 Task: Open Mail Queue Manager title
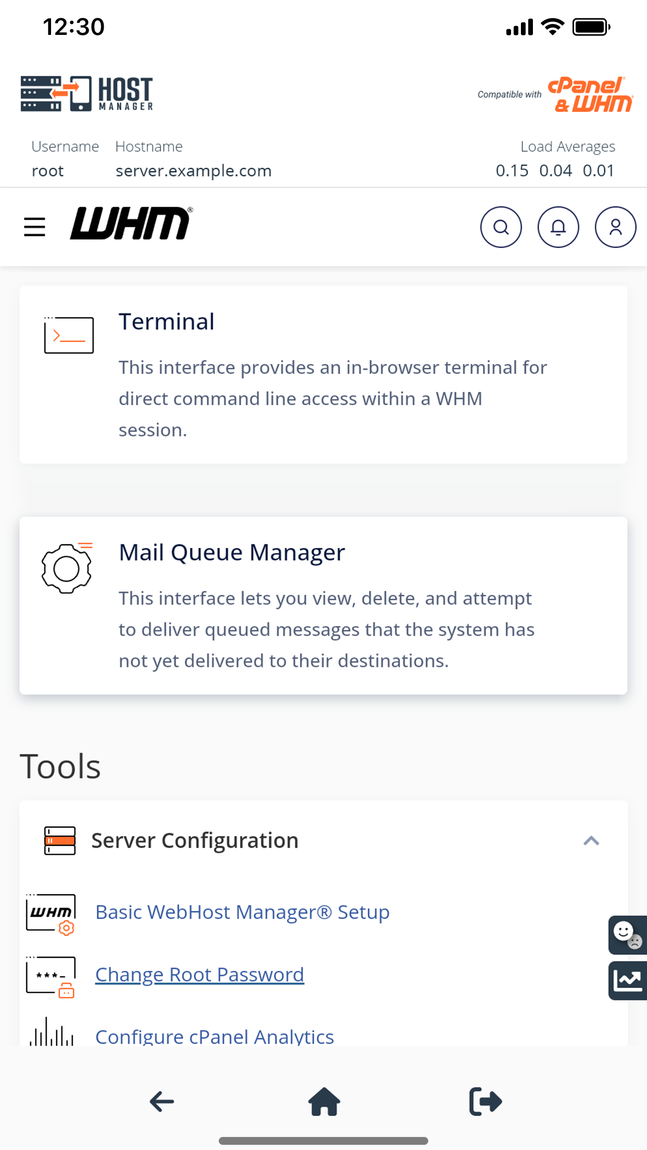(232, 552)
